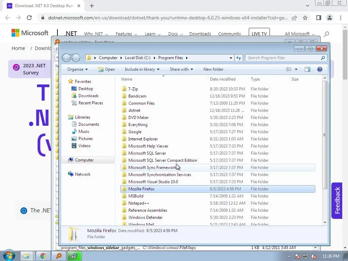Screen dimensions: 348x261
Task: Click Downloads in the .NET nav
Action: point(200,34)
